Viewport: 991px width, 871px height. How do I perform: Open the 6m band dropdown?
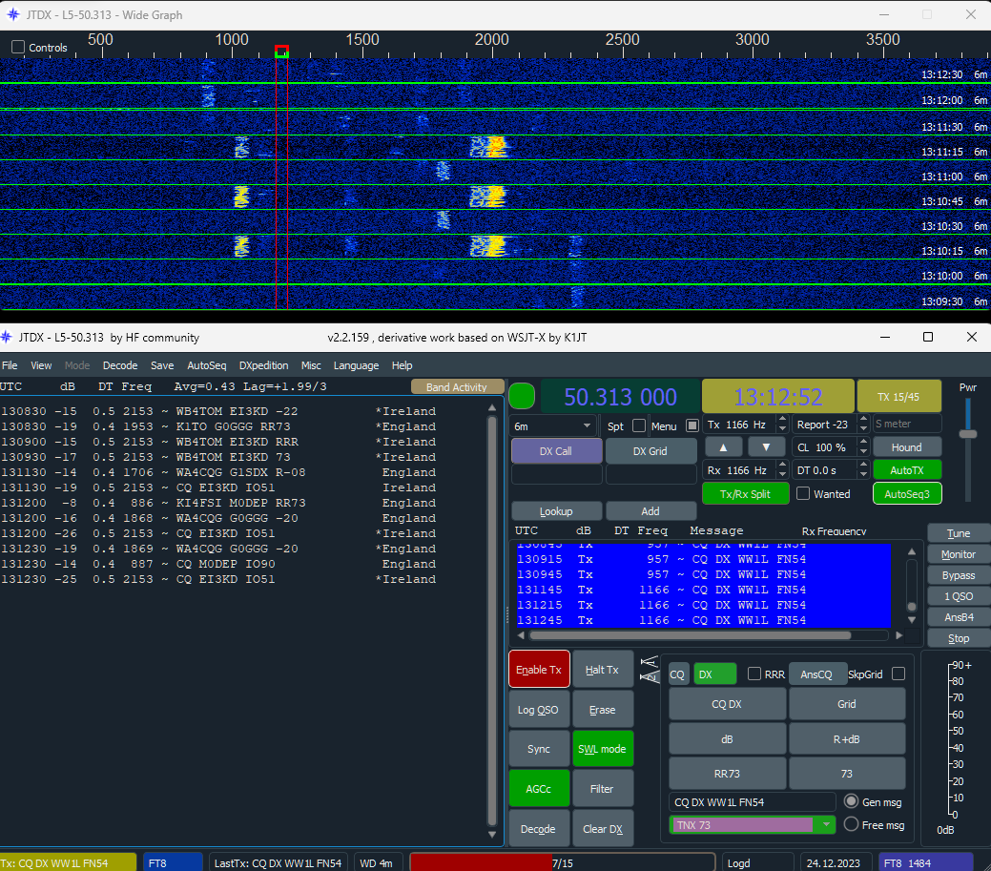[x=553, y=426]
